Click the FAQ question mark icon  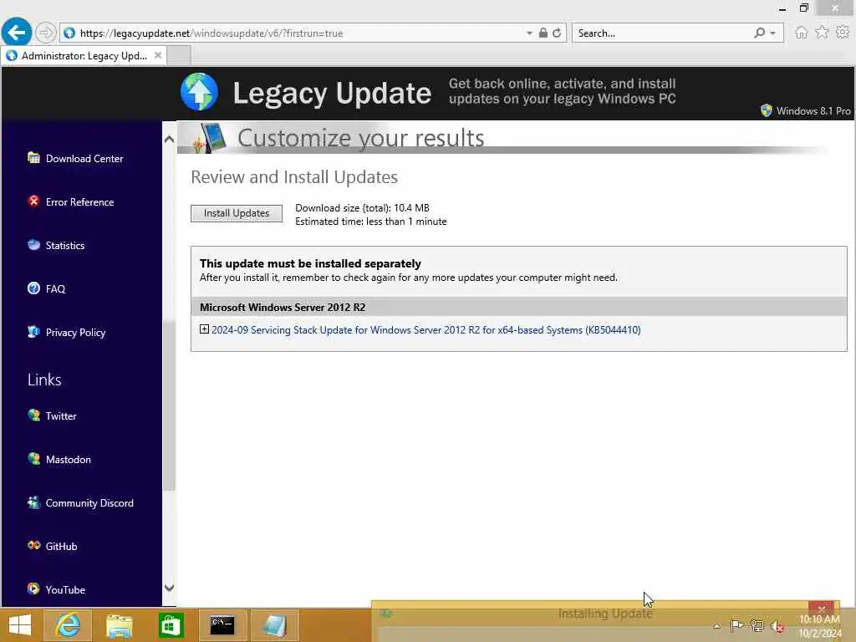[33, 288]
